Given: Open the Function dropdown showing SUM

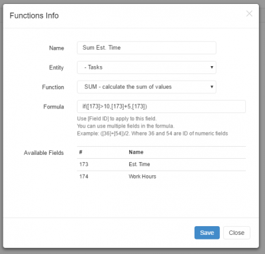Looking at the screenshot, I should 146,87.
